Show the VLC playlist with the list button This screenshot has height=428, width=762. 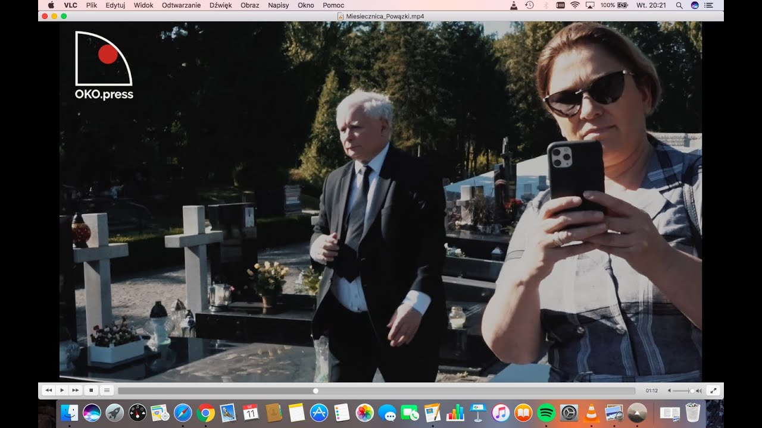[x=107, y=391]
